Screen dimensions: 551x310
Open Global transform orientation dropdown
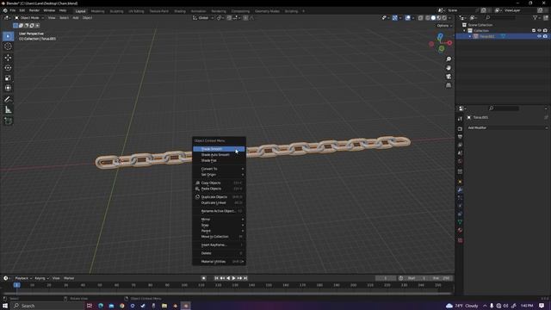coord(203,18)
